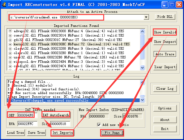The image size is (184, 140).
Task: Expand the advapi32.dll tree node
Action: coord(10,31)
